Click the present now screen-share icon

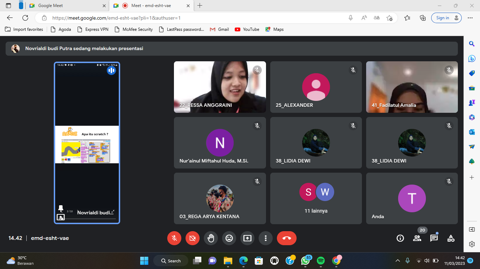[247, 238]
